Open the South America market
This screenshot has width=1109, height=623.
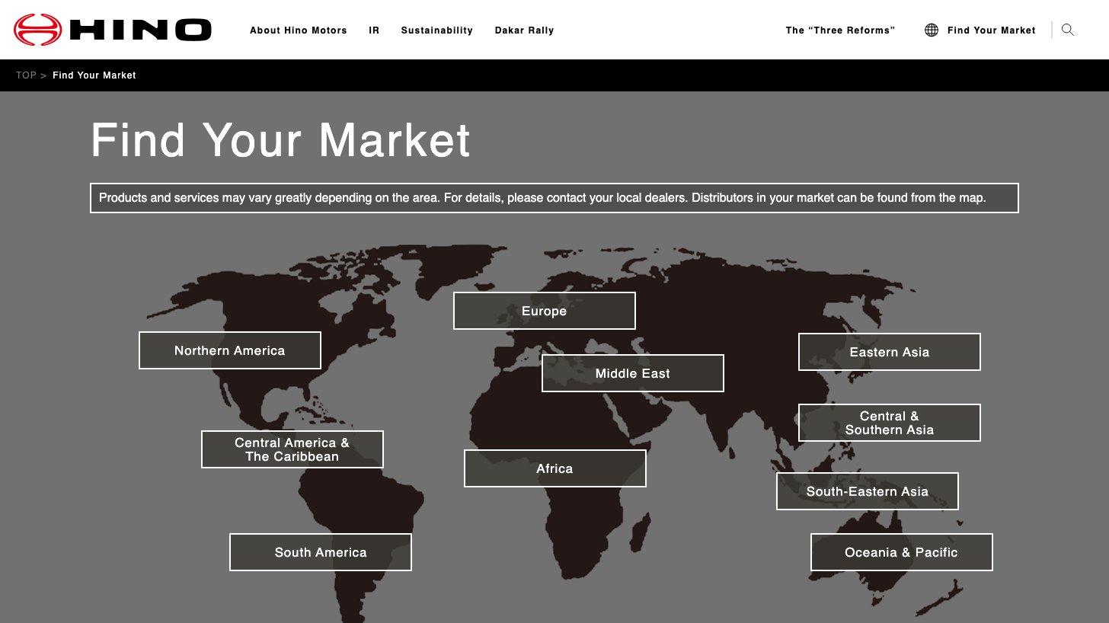(321, 552)
